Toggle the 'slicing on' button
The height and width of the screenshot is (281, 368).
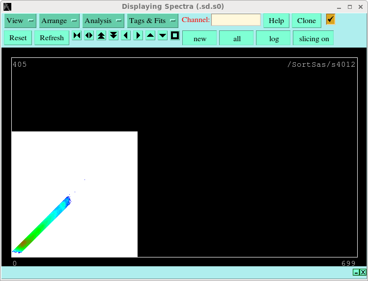coord(313,38)
